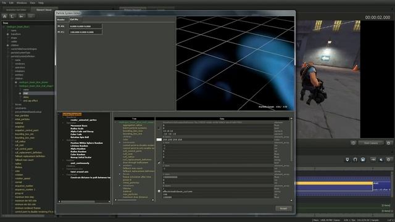
Task: Open the timeline settings gear icon
Action: click(x=389, y=160)
